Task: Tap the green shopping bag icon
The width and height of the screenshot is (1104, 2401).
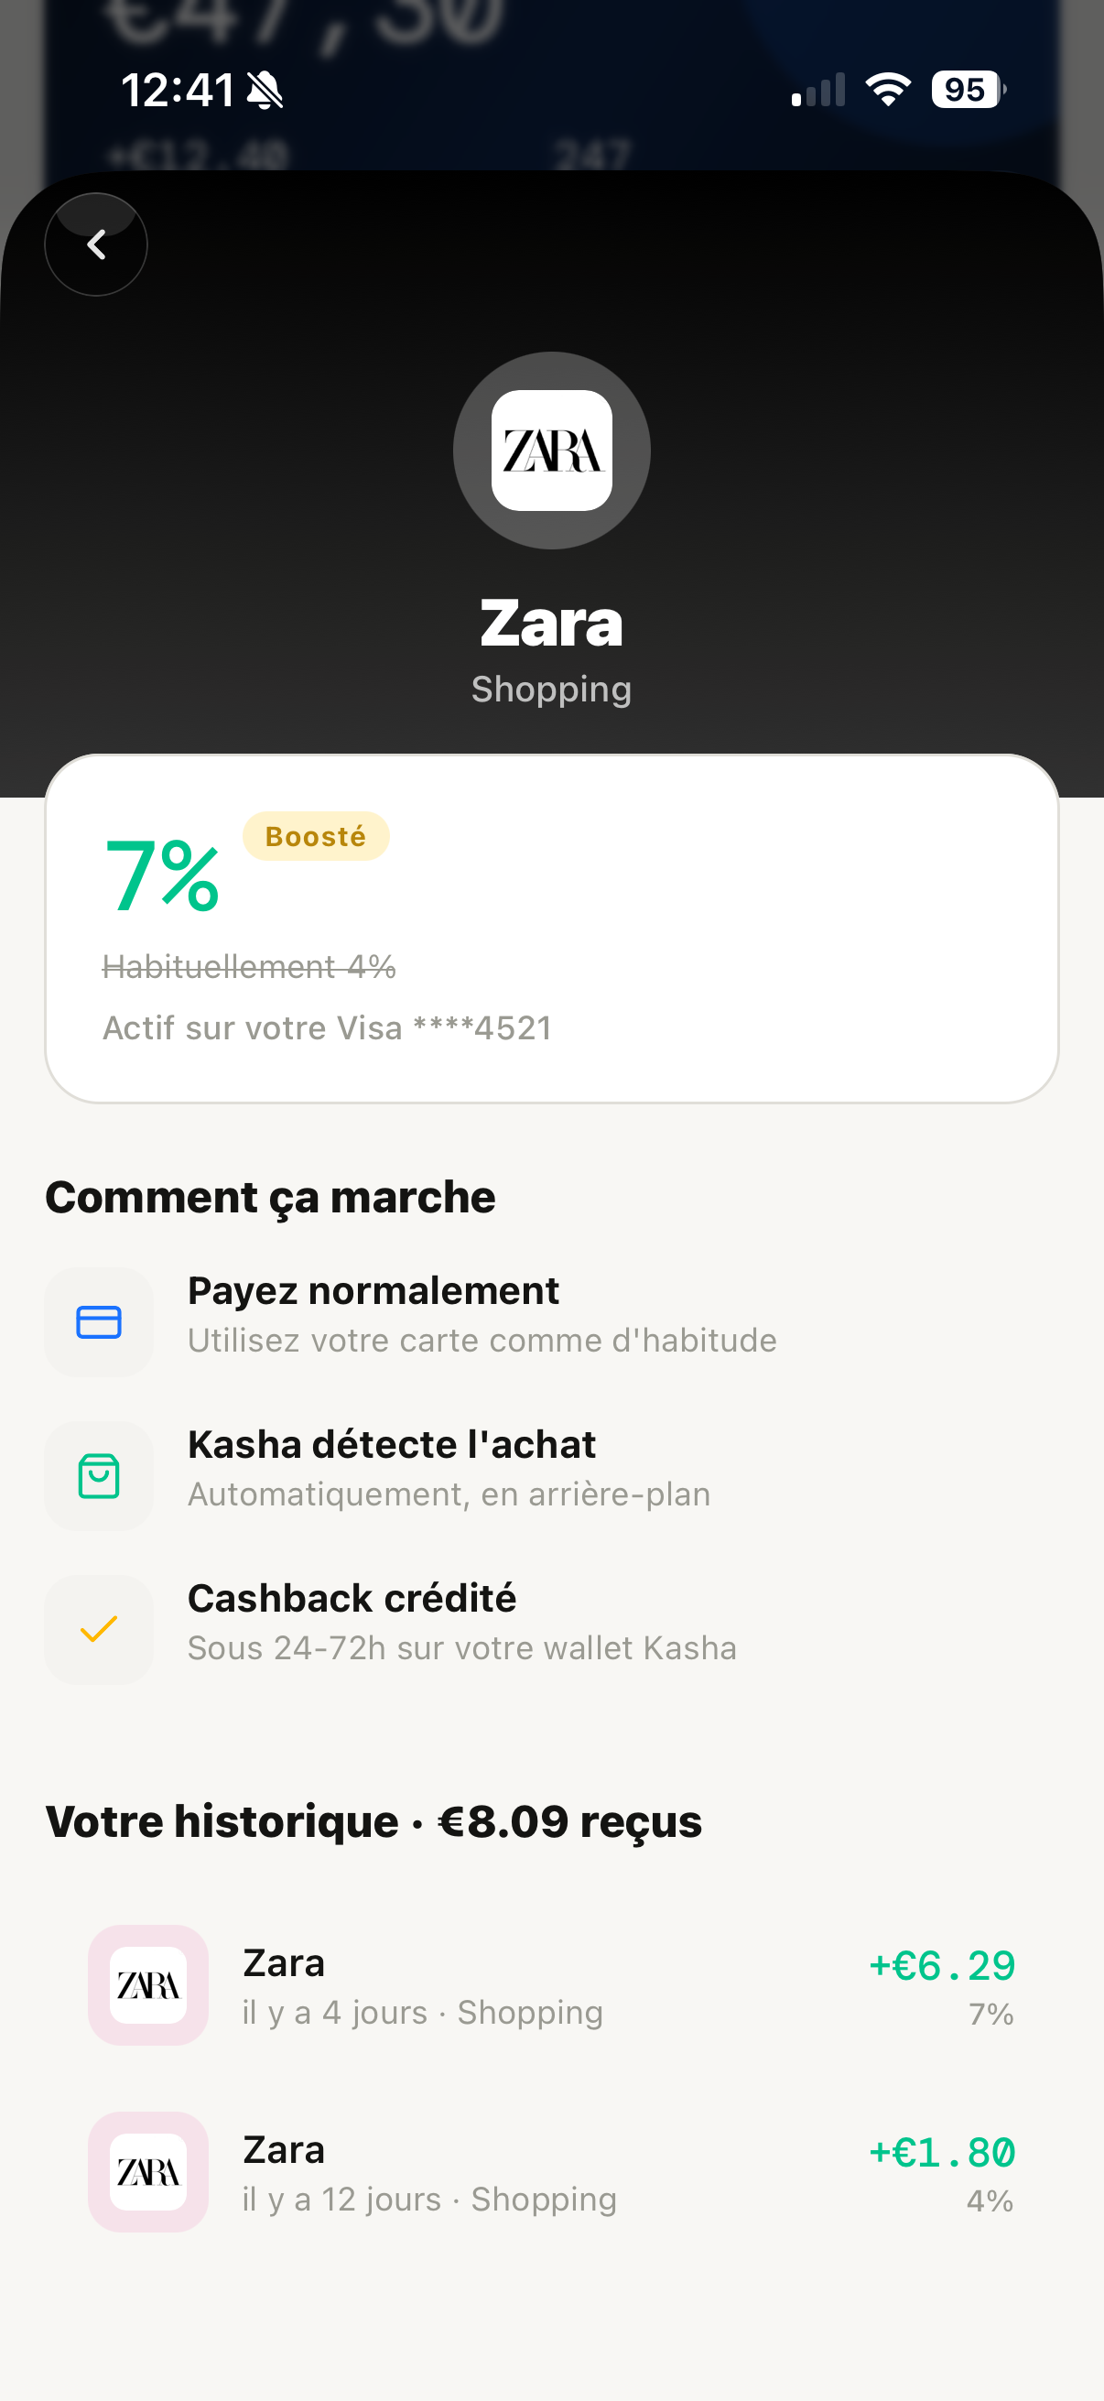Action: [x=99, y=1475]
